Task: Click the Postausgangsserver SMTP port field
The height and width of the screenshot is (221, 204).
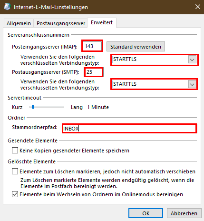Action: 94,72
